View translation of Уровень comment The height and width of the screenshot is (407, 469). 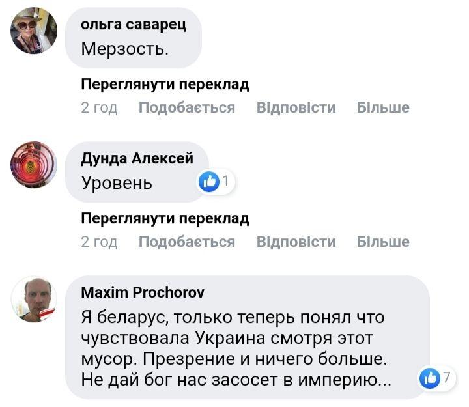coord(165,219)
